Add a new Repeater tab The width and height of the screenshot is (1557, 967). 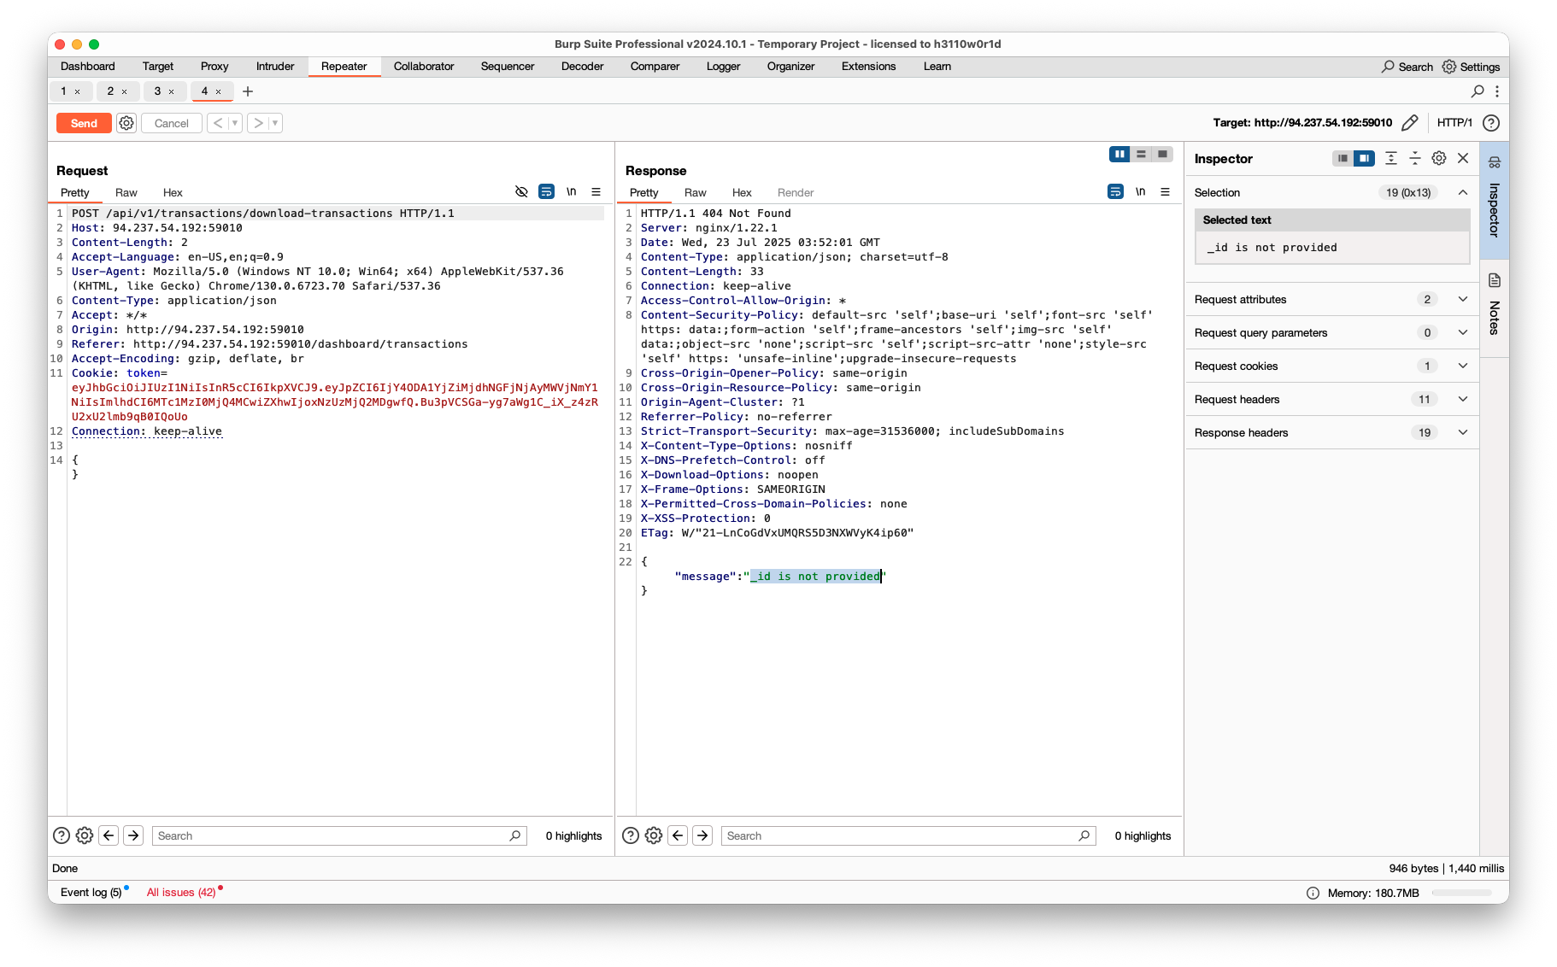click(x=248, y=91)
